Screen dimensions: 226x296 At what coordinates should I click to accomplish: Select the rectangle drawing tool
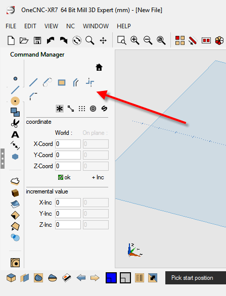62,82
